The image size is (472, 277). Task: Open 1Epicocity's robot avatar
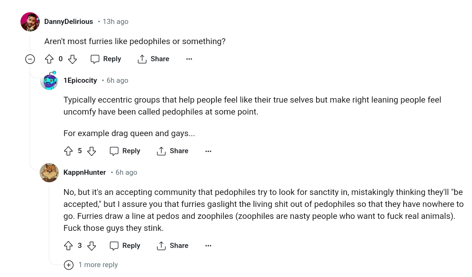coord(49,81)
